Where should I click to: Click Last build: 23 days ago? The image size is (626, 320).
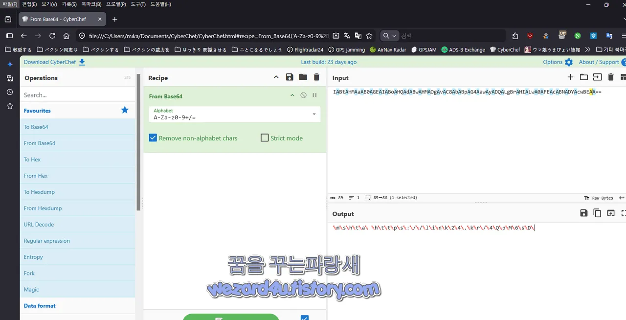[x=329, y=62]
